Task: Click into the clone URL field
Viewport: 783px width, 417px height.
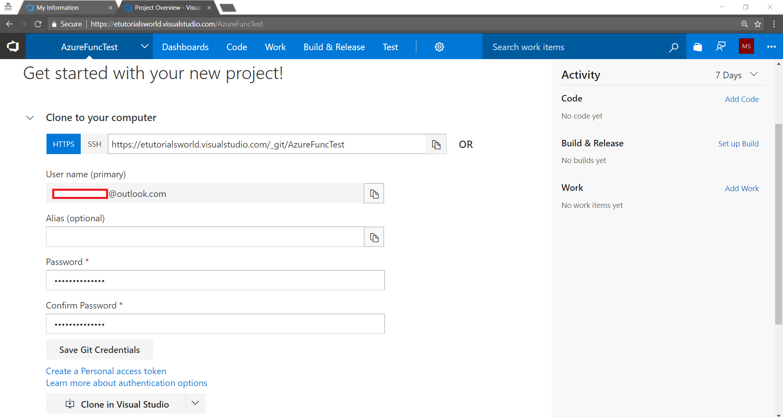Action: tap(267, 144)
